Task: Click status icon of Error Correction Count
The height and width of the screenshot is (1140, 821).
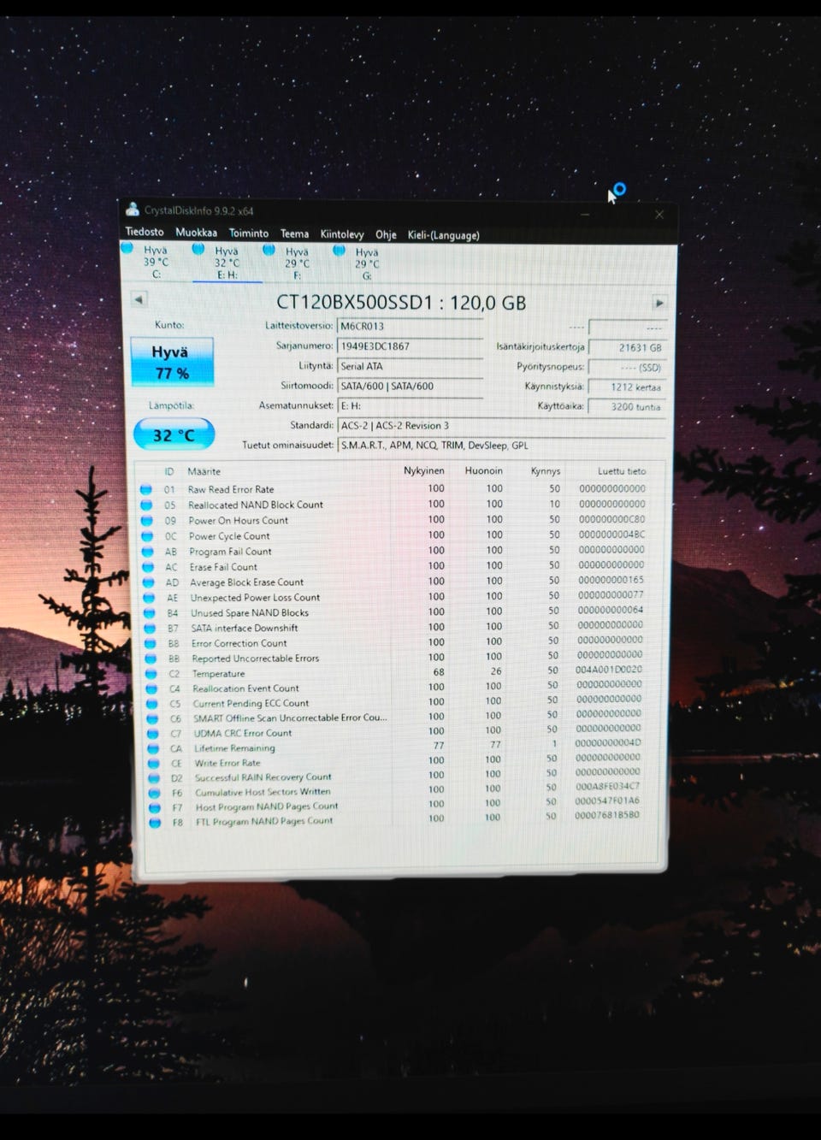Action: click(150, 643)
